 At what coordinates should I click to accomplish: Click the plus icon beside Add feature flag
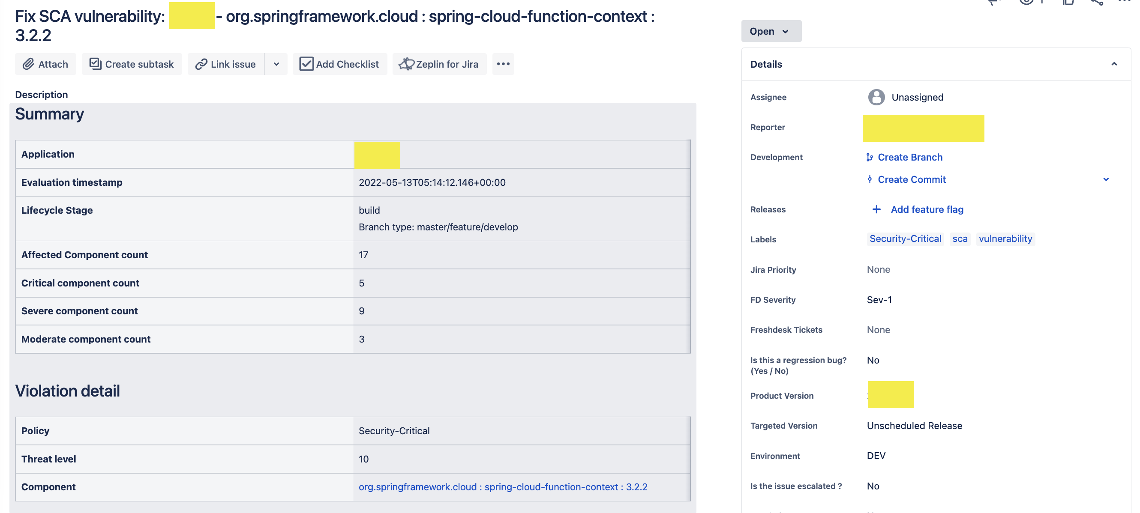876,210
